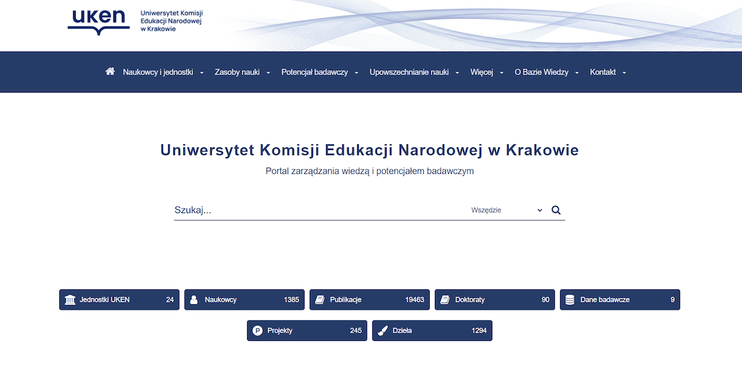Expand the Potencjał badawczy menu arrow
The image size is (742, 365).
point(357,73)
